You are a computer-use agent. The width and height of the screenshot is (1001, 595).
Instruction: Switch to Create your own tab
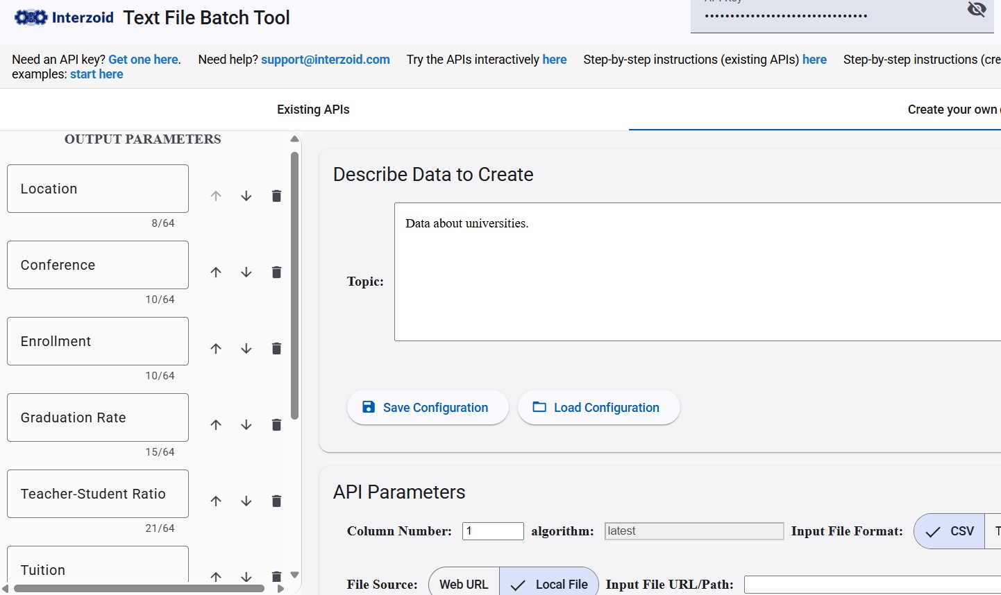pos(954,110)
